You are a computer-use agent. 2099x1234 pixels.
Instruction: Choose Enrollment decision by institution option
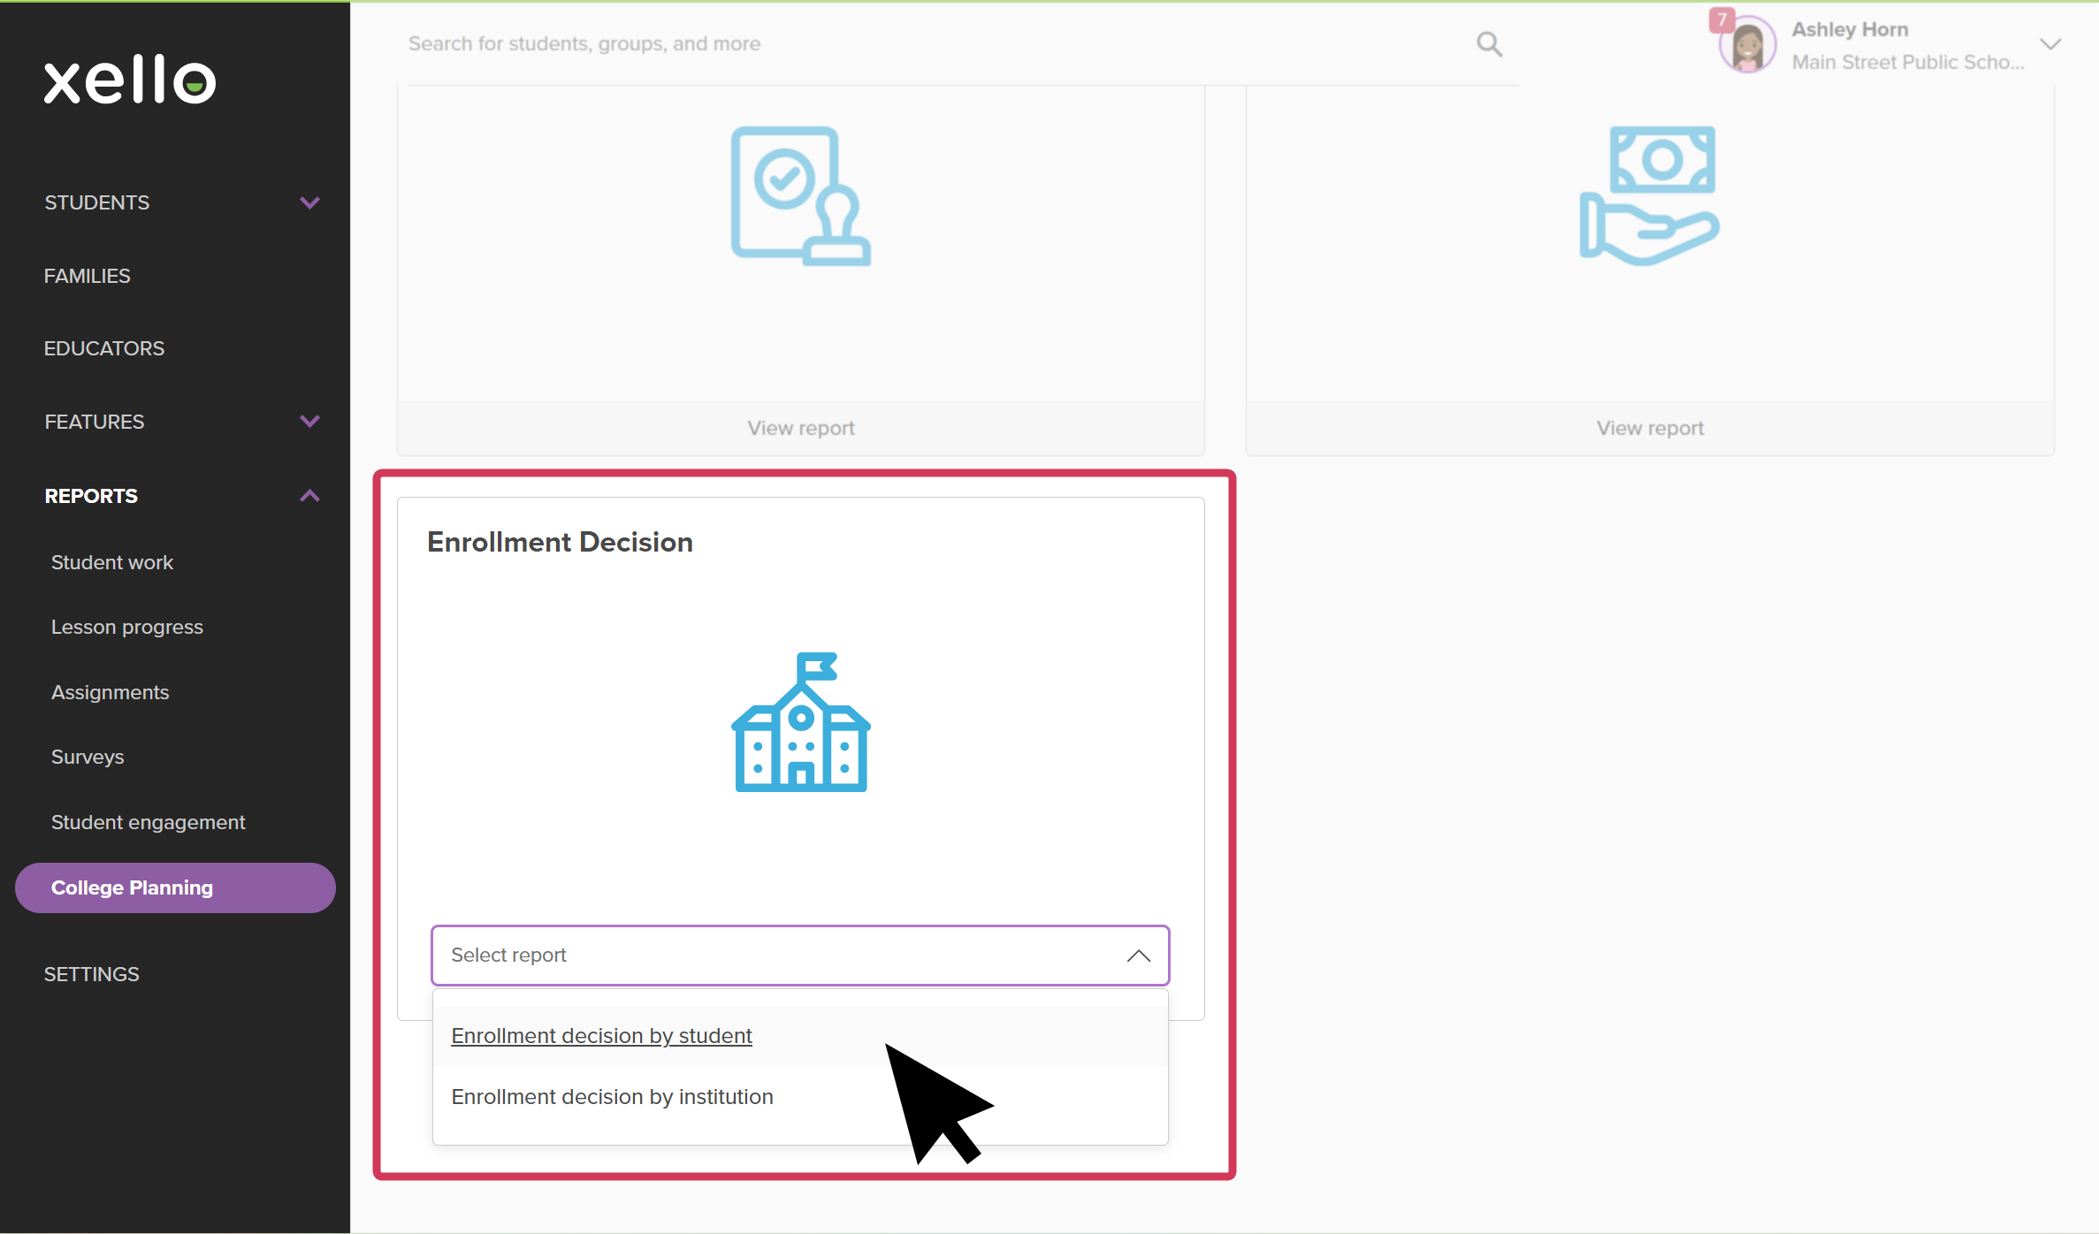(x=612, y=1097)
